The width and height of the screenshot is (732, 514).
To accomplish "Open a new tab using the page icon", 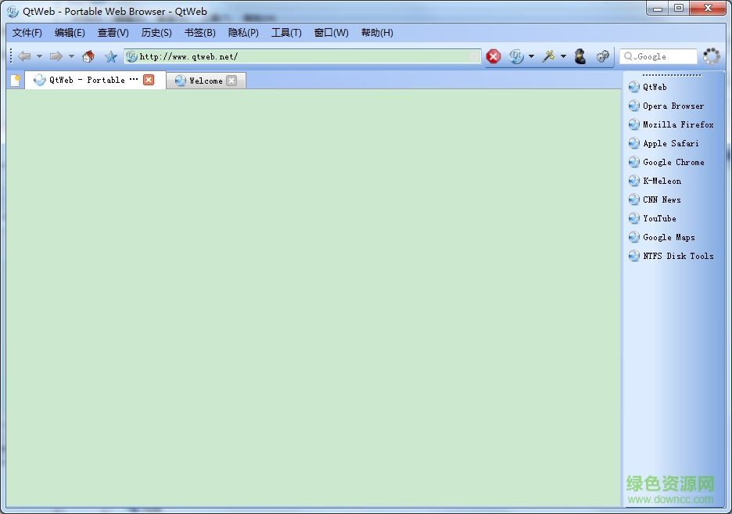I will (x=14, y=79).
